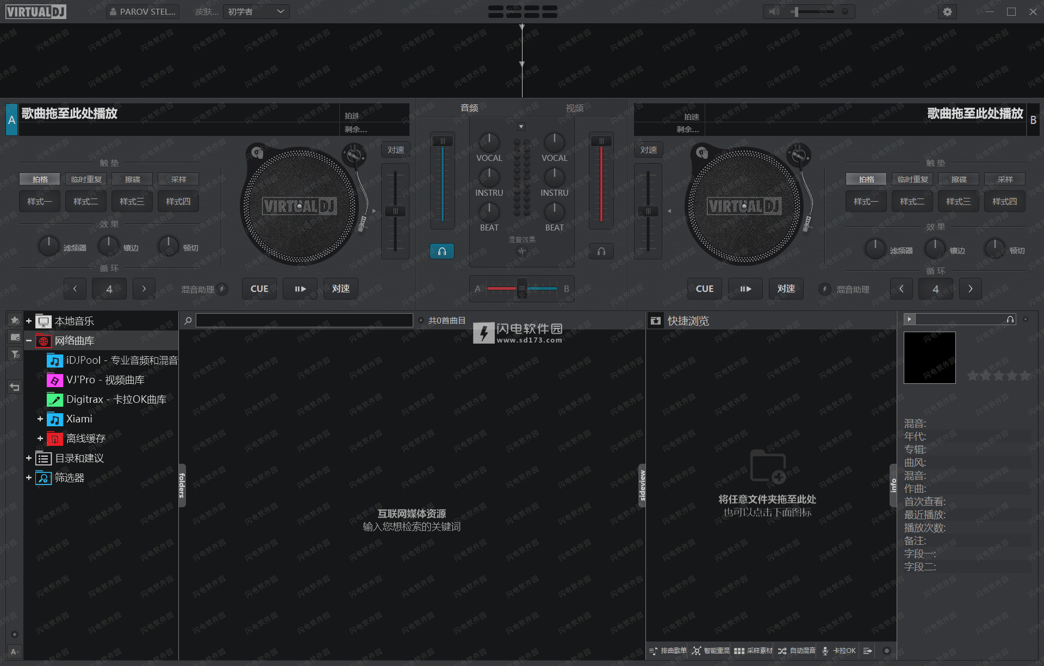Click the 离线缓存 red folder icon

(55, 439)
